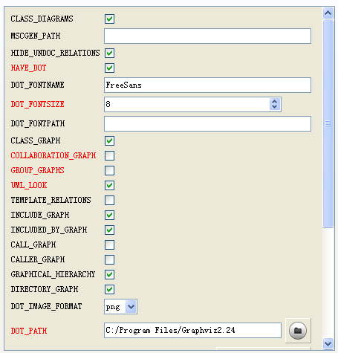338x353 pixels.
Task: Click the DOT_PATH folder browse icon
Action: pos(298,331)
